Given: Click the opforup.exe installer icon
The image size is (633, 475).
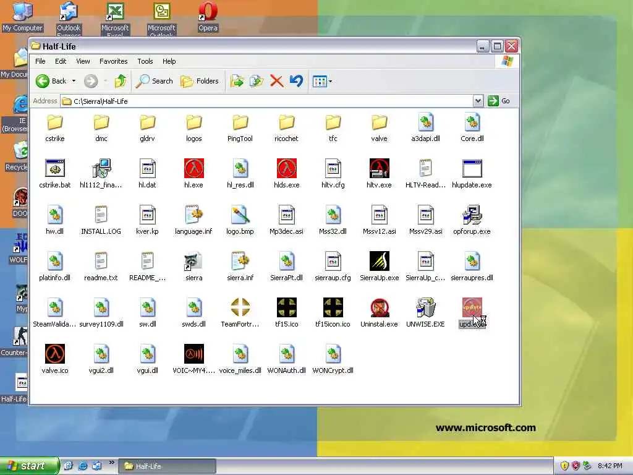Looking at the screenshot, I should click(472, 215).
